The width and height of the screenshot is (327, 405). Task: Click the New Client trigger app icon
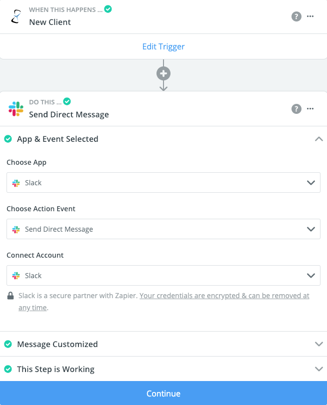point(16,16)
